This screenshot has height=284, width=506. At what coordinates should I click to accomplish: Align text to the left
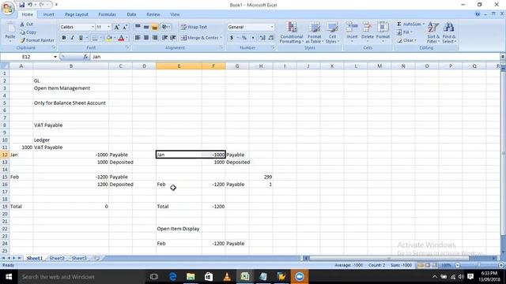pos(138,38)
